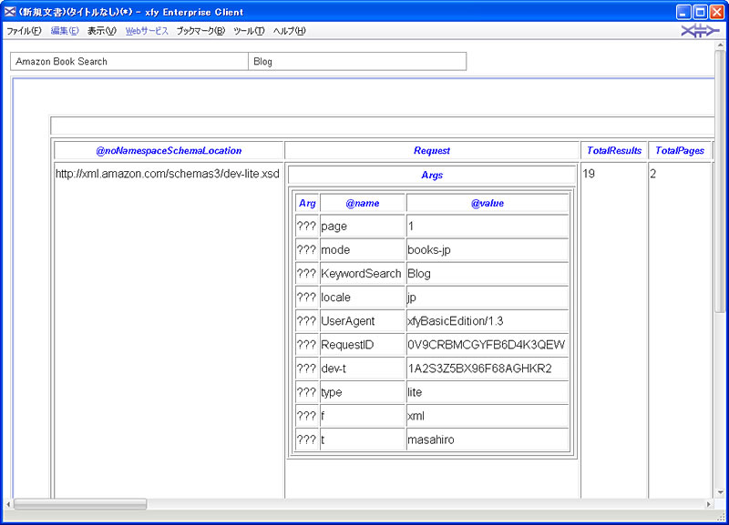Click the @value column header

(488, 204)
